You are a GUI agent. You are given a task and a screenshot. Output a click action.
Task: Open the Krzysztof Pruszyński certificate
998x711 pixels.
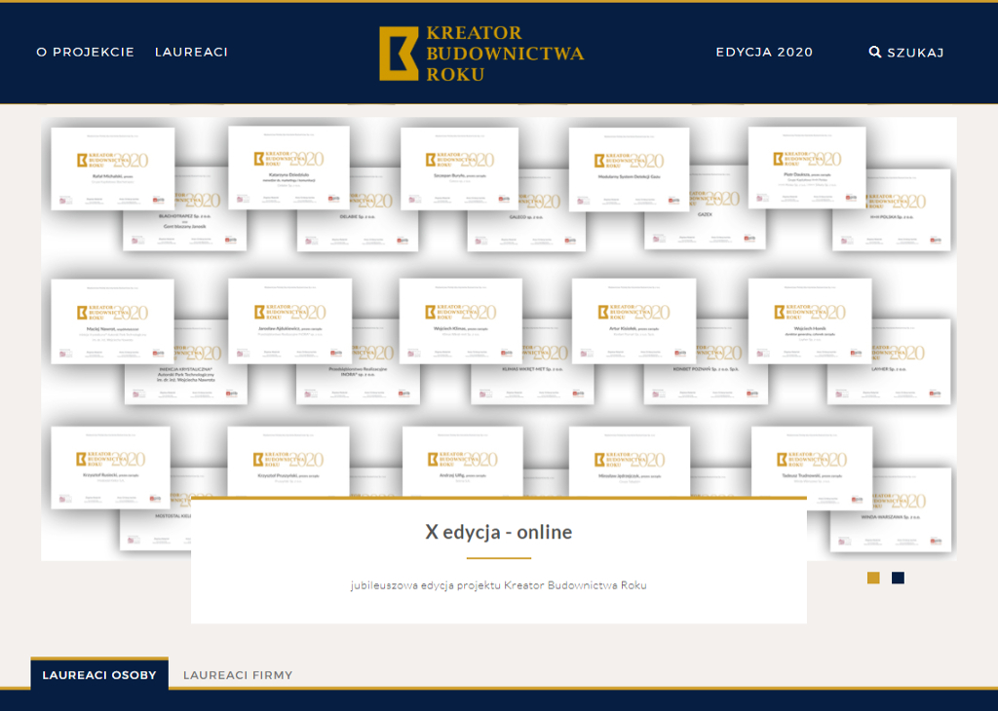(288, 463)
